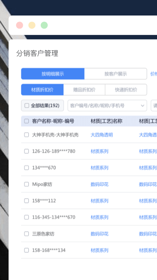Open 数码印花 link in Mipo家纺 row
157x280 pixels.
click(100, 184)
